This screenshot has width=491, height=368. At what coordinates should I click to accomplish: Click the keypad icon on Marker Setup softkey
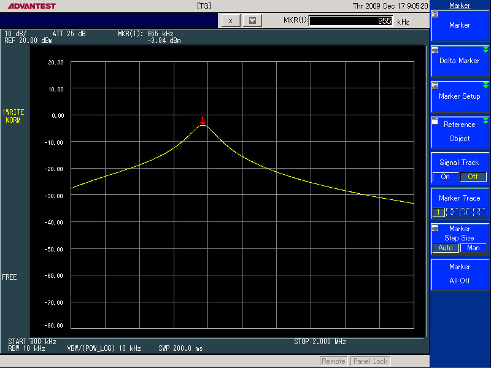point(435,86)
